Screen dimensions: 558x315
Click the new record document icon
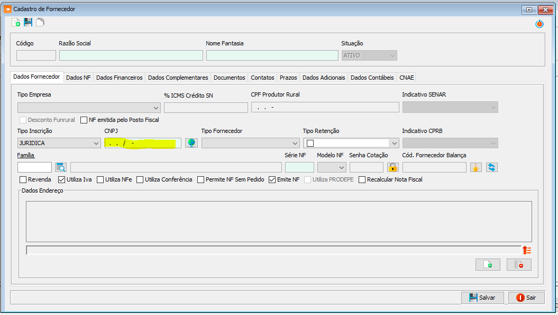(x=16, y=22)
